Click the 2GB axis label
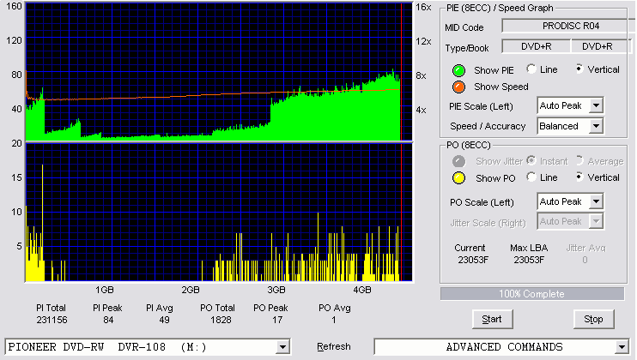The image size is (637, 360). click(x=191, y=290)
